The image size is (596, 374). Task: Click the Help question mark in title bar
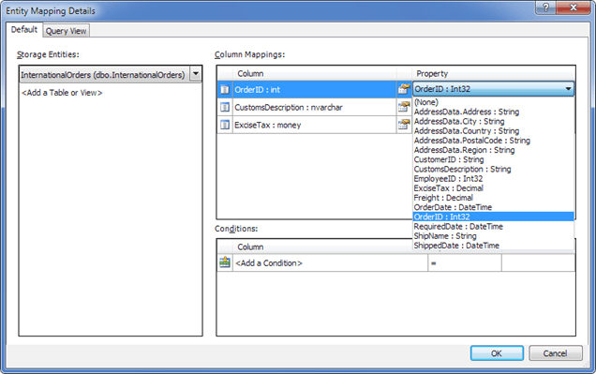pyautogui.click(x=545, y=7)
